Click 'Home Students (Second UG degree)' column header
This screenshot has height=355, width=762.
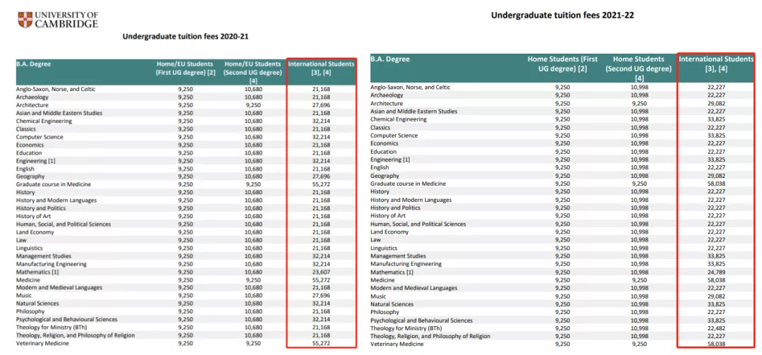click(639, 68)
